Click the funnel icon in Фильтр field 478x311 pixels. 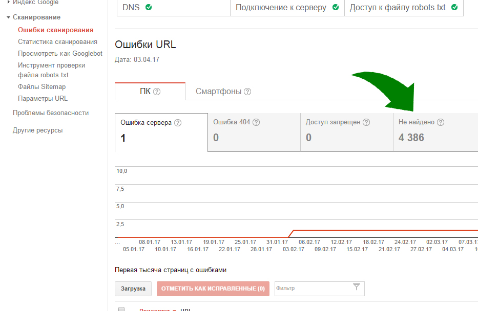coord(357,287)
